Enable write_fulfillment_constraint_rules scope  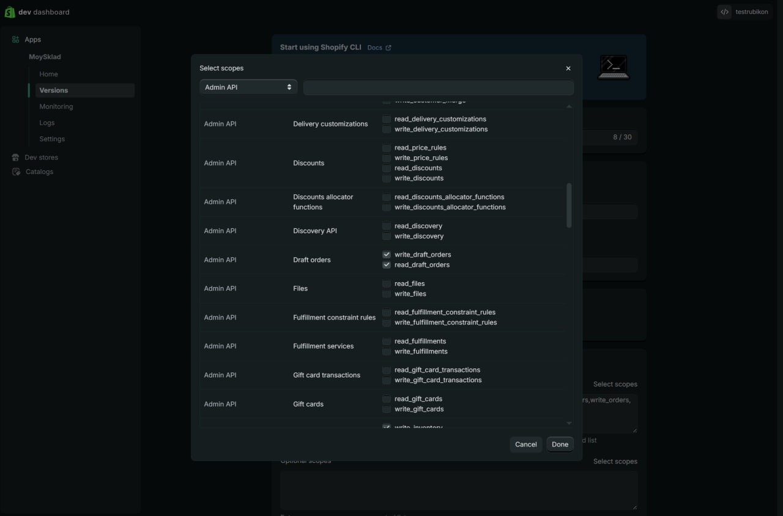click(x=387, y=322)
